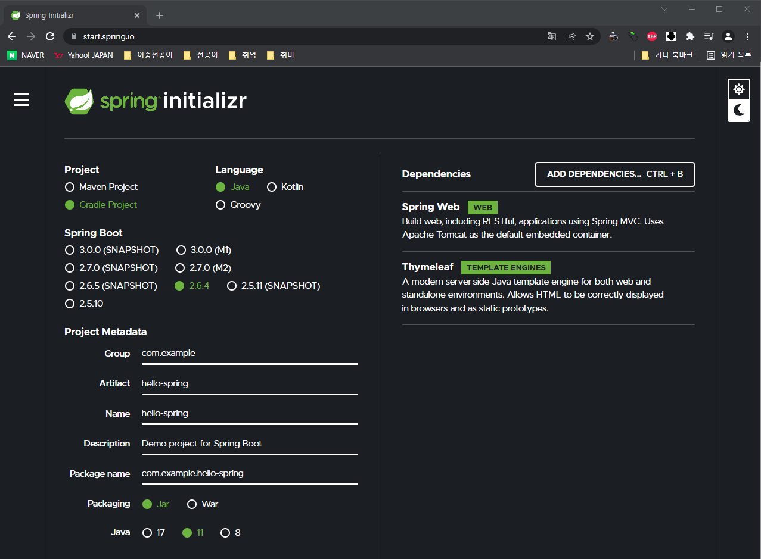This screenshot has height=559, width=761.
Task: Open a new browser tab
Action: coord(160,15)
